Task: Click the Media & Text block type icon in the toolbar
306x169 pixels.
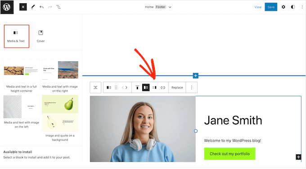Action: (109, 88)
